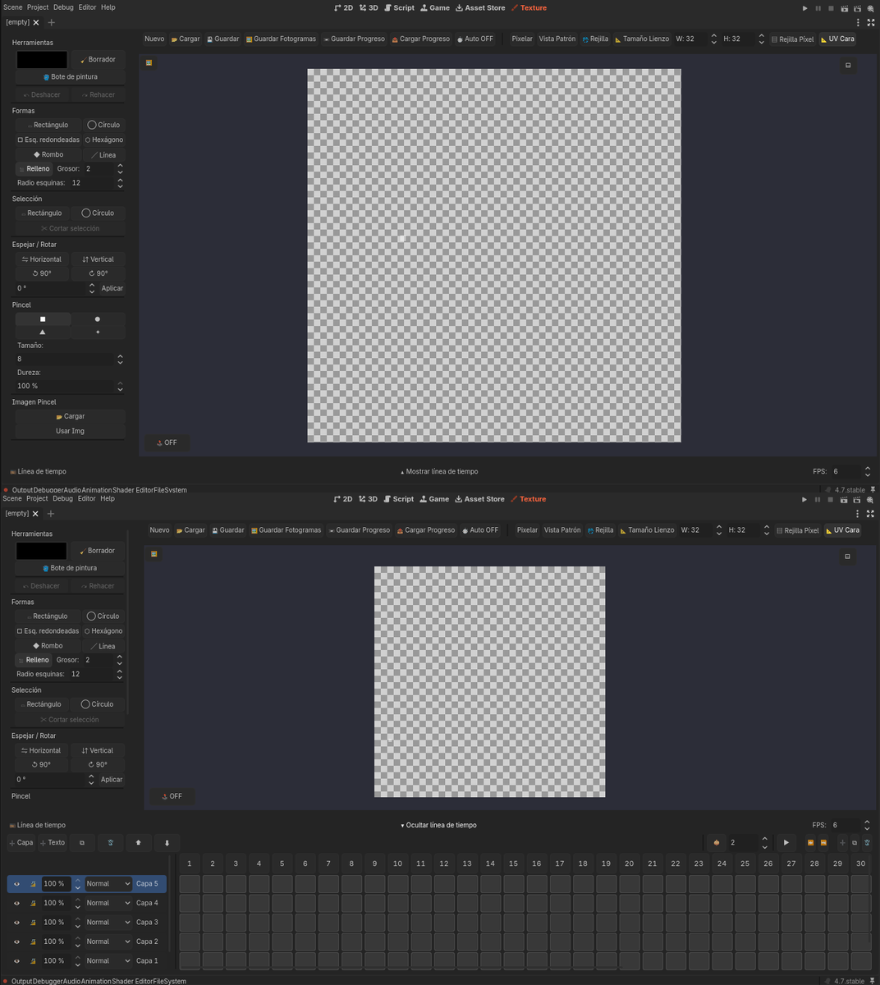
Task: Click Nuevo button in top window toolbar
Action: click(154, 39)
